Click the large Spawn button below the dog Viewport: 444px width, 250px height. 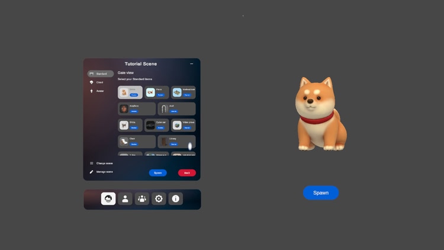tap(320, 193)
